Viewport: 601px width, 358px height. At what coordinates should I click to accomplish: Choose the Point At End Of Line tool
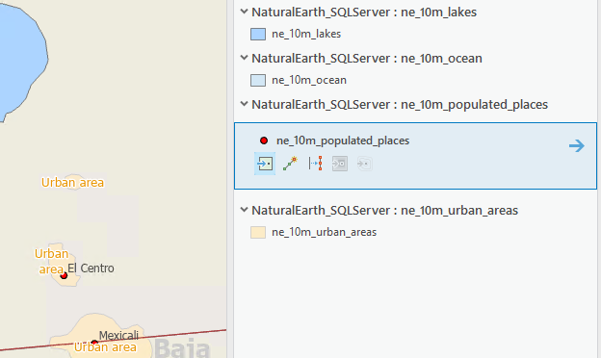[x=290, y=164]
